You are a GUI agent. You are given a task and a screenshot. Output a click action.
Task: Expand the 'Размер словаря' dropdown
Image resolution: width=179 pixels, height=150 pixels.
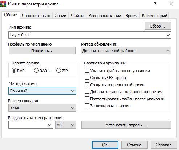coord(42,108)
